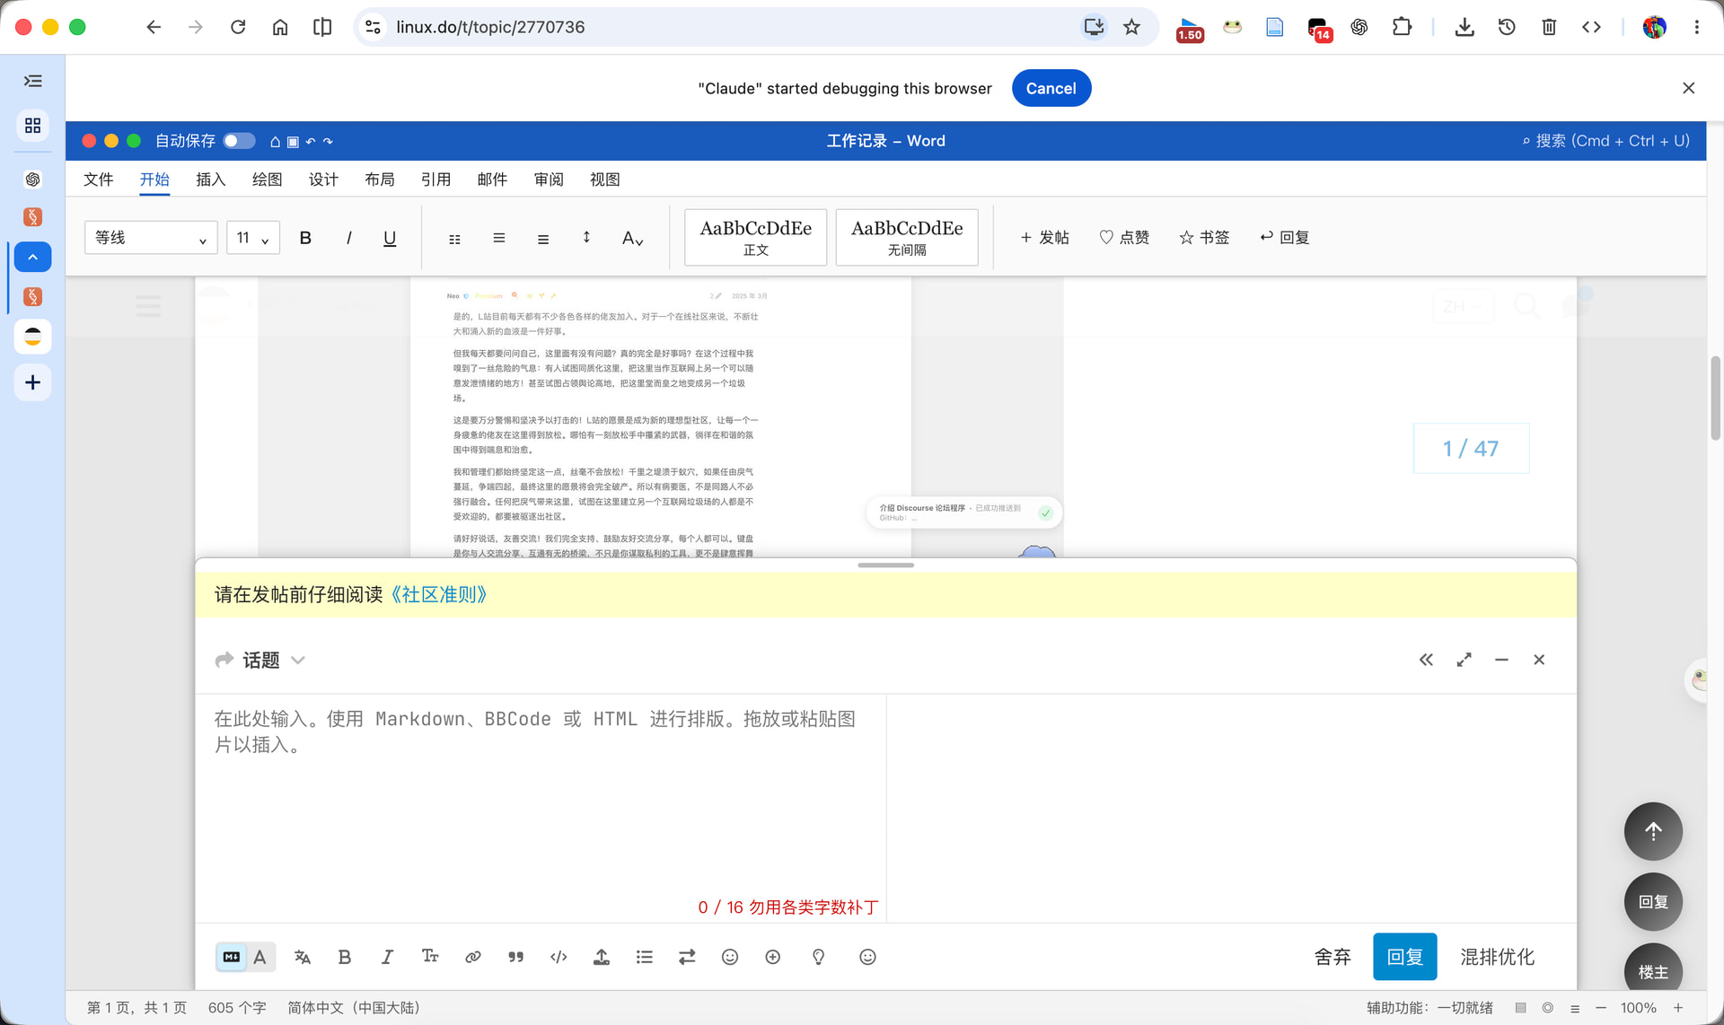Click the lightbulb icon in composer
Image resolution: width=1724 pixels, height=1025 pixels.
point(818,957)
